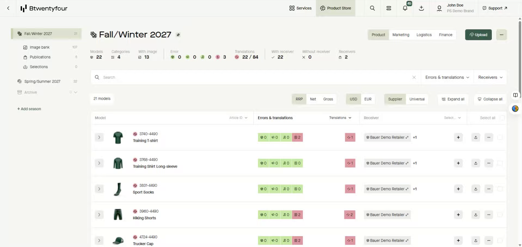Open the book icon on right edge
This screenshot has width=522, height=247.
pos(515,95)
